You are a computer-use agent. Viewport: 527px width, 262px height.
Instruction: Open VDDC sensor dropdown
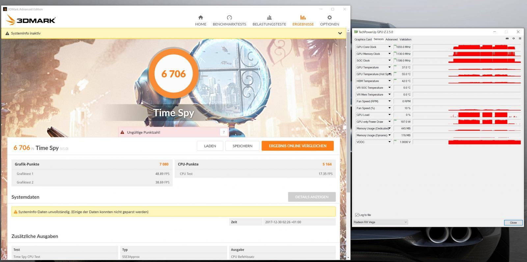389,142
